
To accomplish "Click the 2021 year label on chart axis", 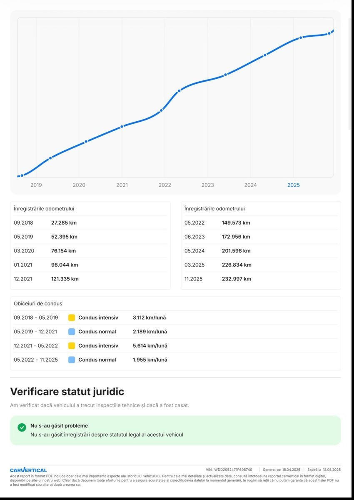I will point(122,185).
